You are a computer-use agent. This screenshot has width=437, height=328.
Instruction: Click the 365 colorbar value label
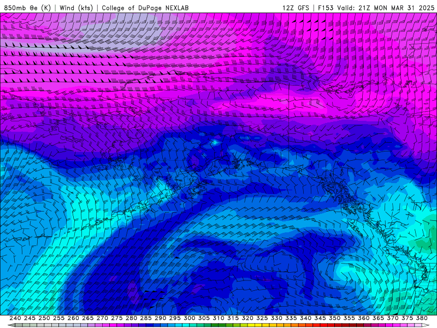[x=378, y=318]
